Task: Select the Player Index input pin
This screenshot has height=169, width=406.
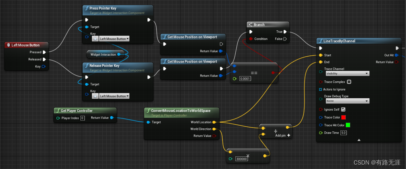Action: pyautogui.click(x=58, y=118)
